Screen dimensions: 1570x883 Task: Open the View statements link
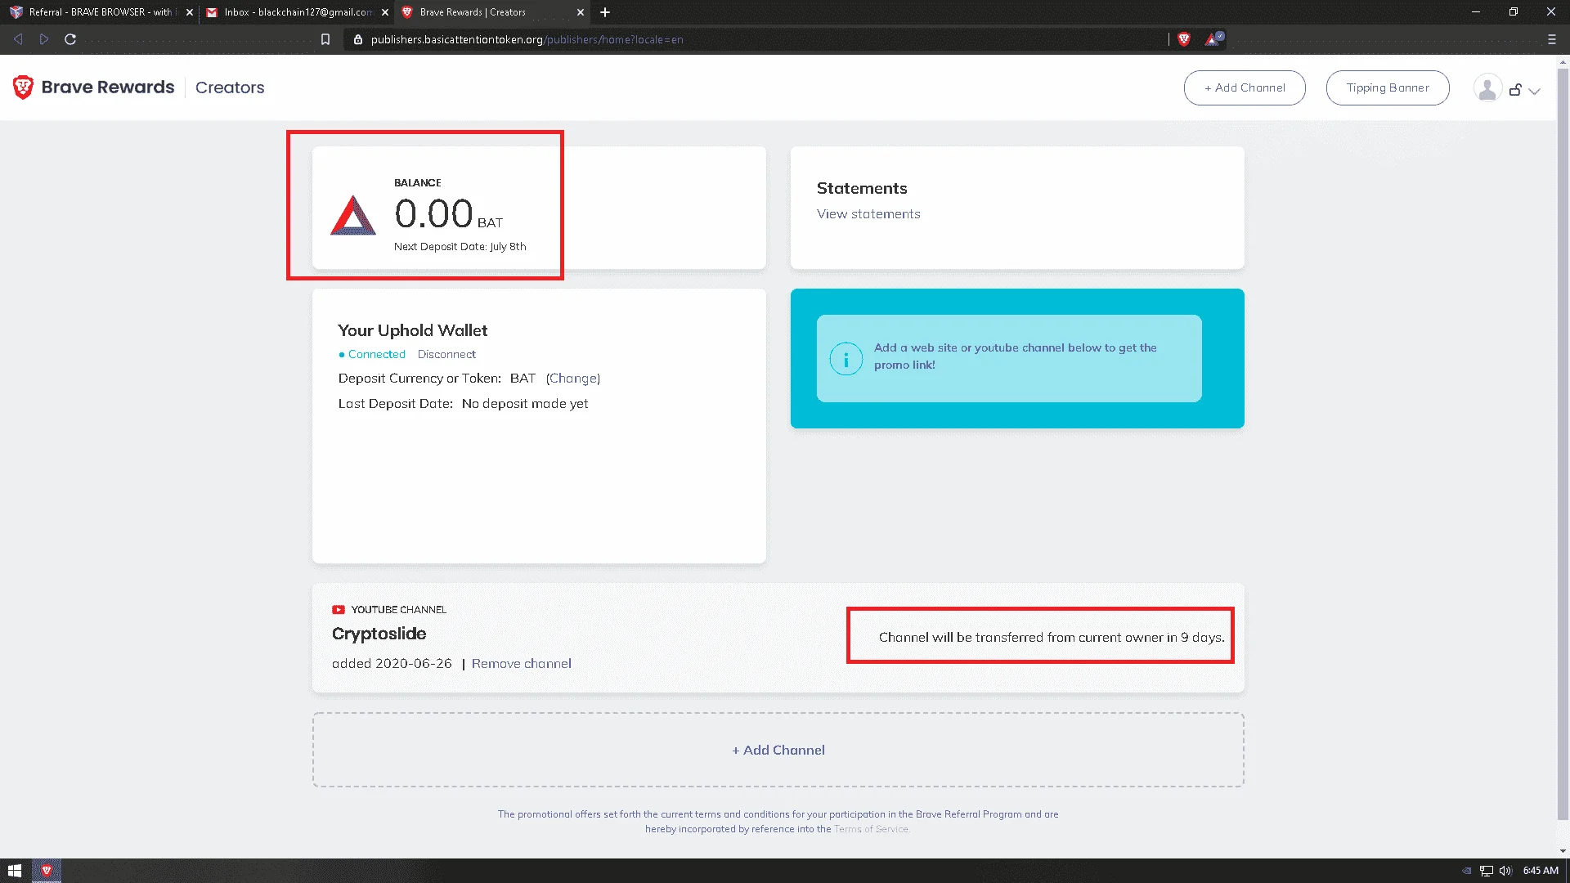click(868, 214)
